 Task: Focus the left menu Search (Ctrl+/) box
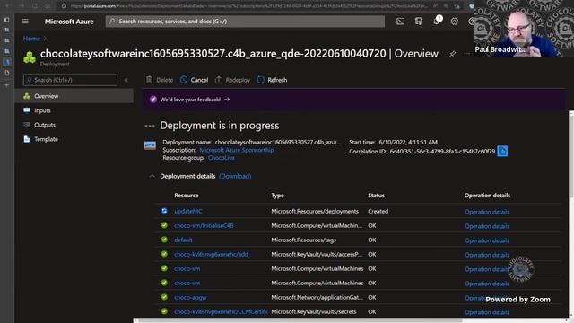pyautogui.click(x=70, y=80)
